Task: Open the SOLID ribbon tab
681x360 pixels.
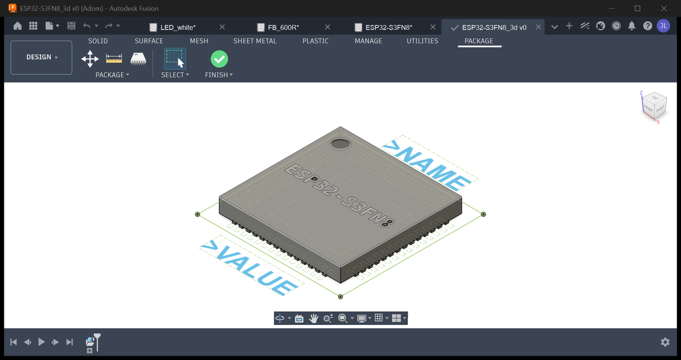Action: tap(98, 41)
